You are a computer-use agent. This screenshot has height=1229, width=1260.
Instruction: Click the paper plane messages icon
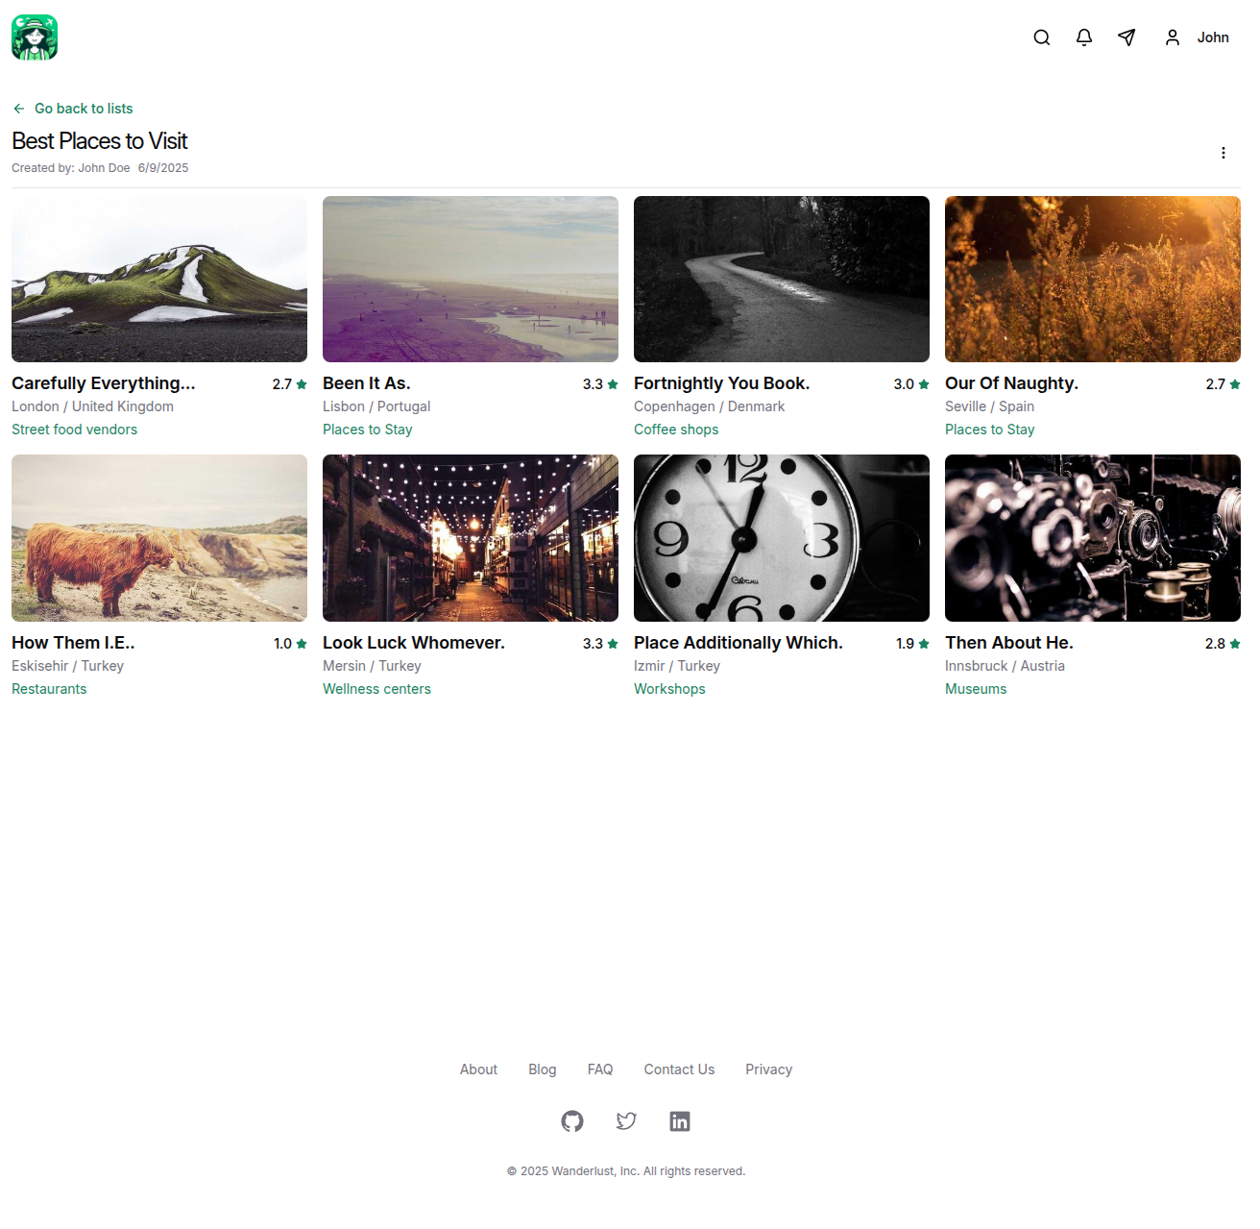click(x=1127, y=37)
